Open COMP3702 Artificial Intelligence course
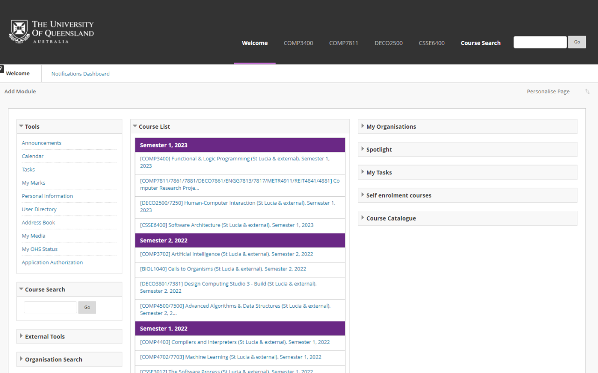This screenshot has height=373, width=598. pyautogui.click(x=227, y=254)
